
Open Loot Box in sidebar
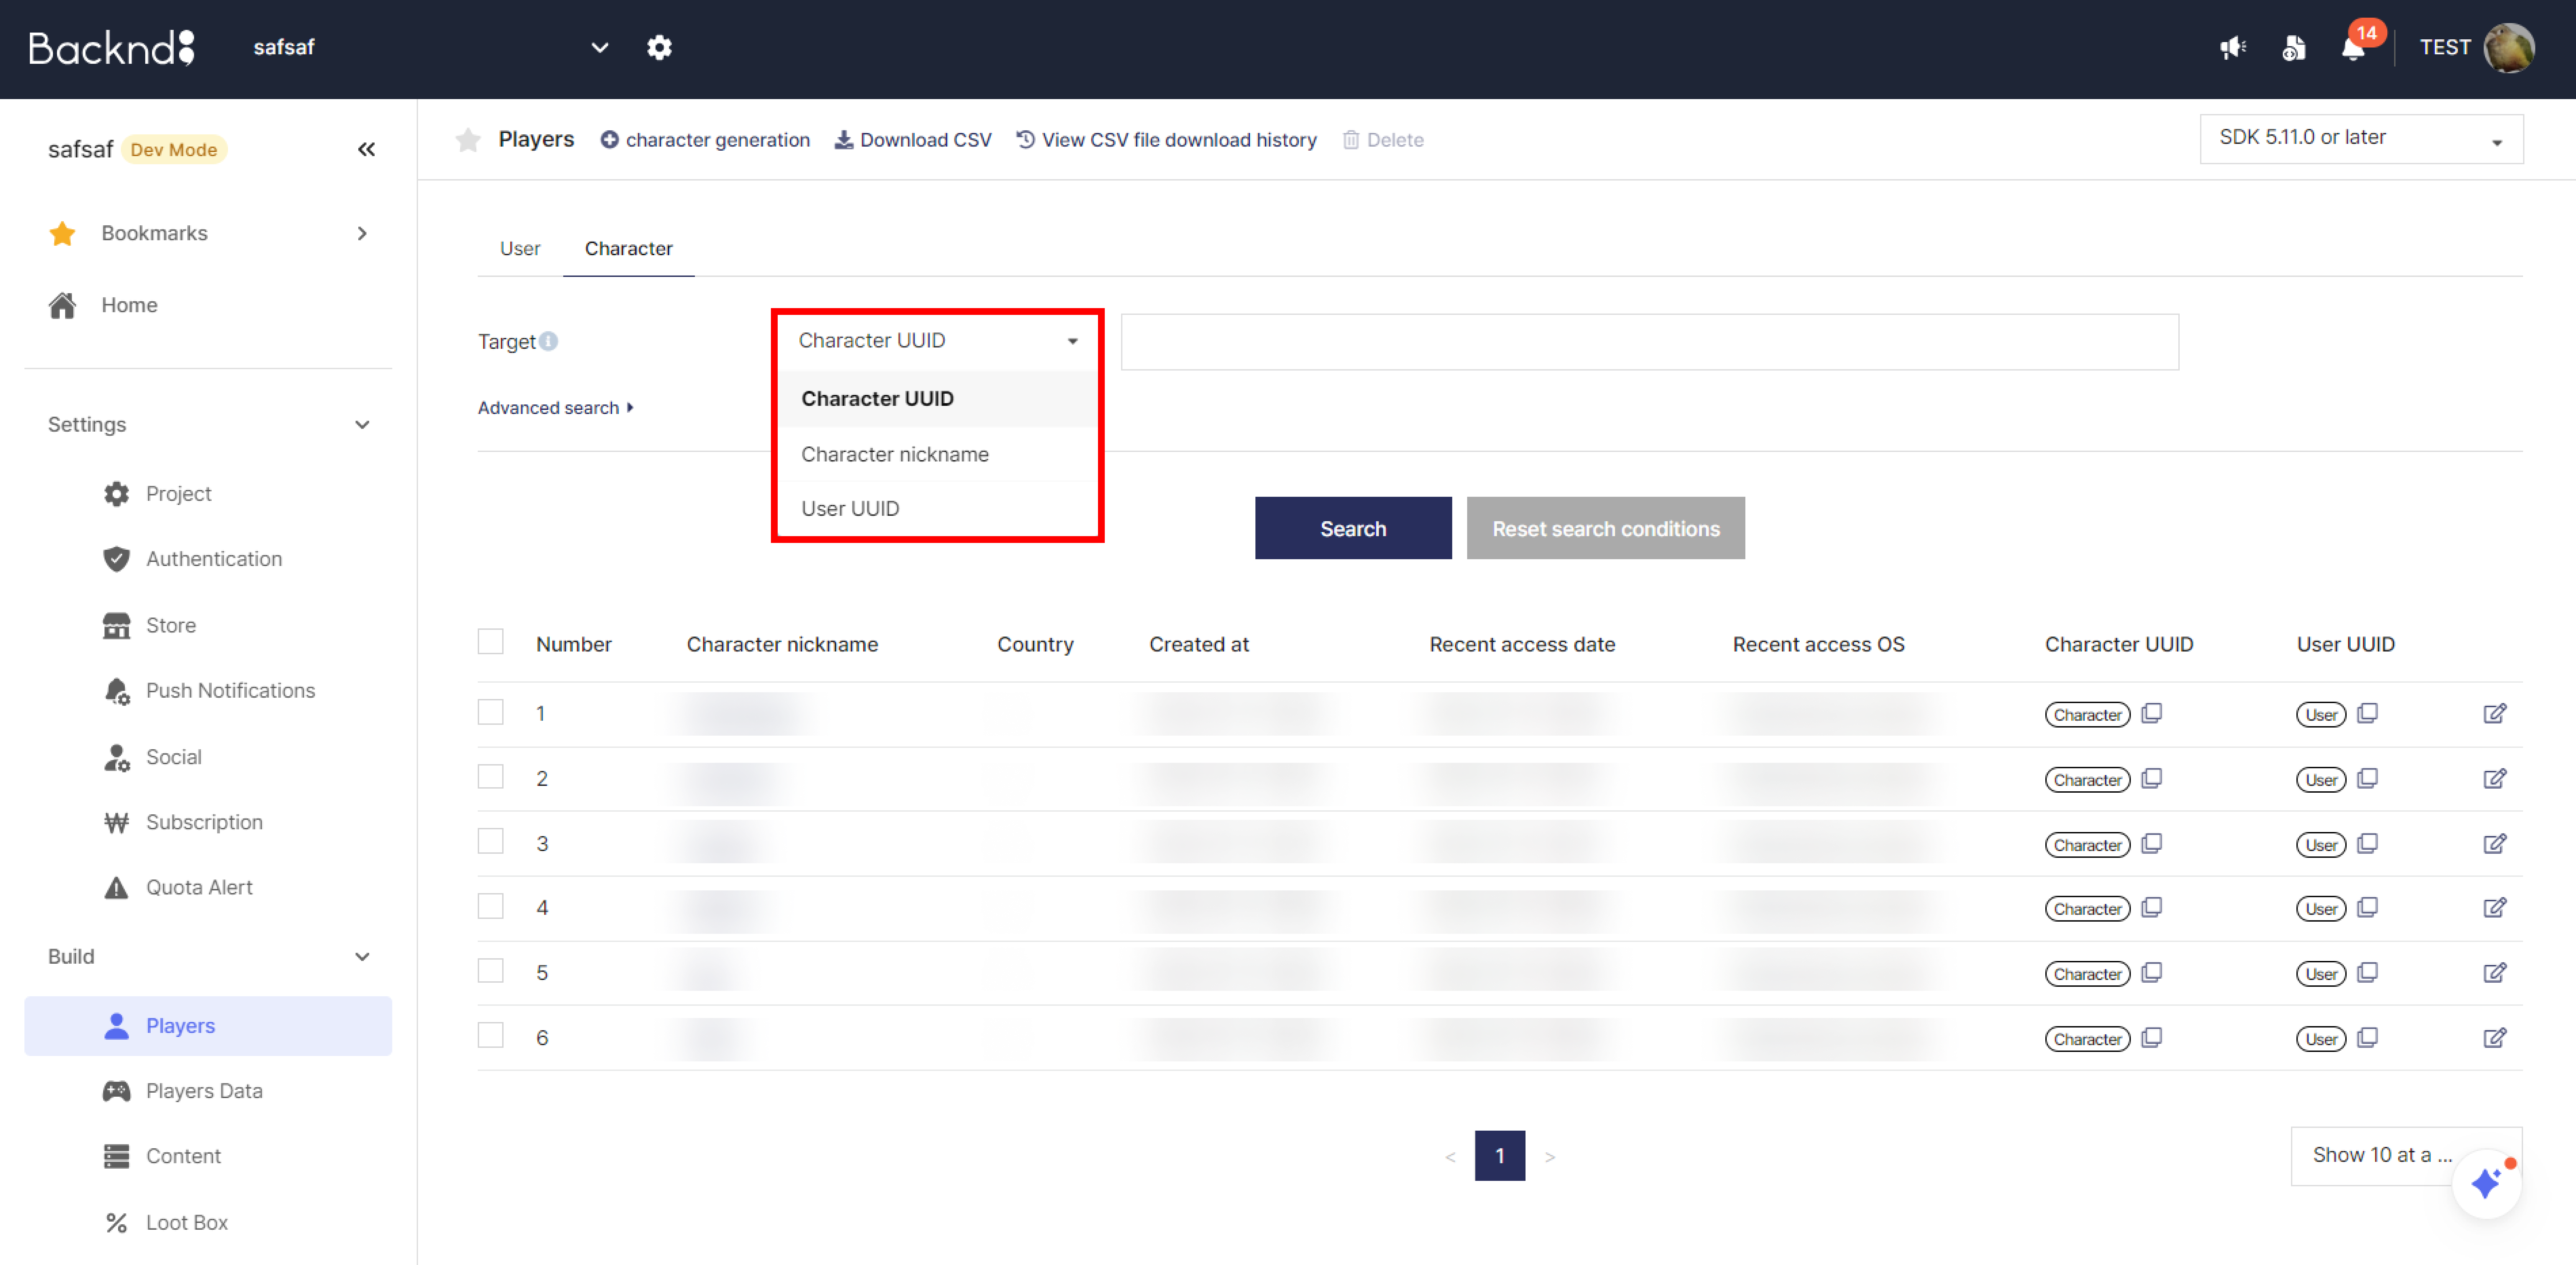(208, 1223)
